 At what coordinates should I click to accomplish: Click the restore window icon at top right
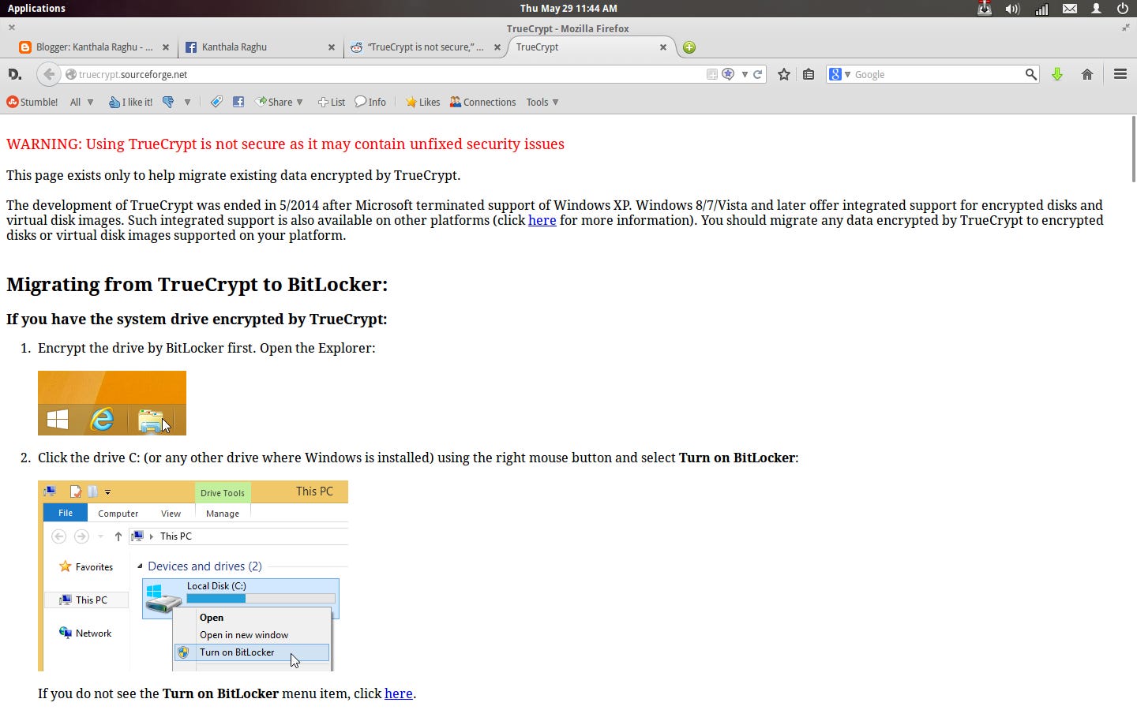coord(1125,28)
